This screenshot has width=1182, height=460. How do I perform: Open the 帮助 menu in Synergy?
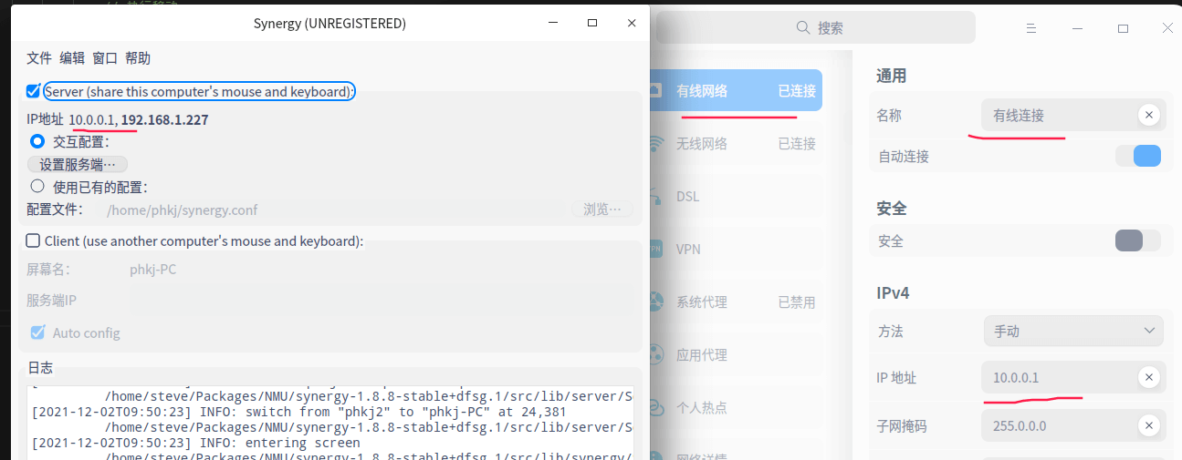coord(138,58)
